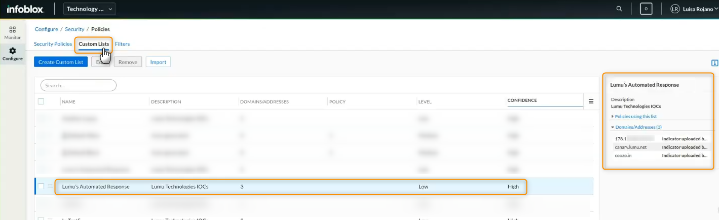Viewport: 719px width, 220px height.
Task: Switch to the Filters tab
Action: [x=122, y=44]
